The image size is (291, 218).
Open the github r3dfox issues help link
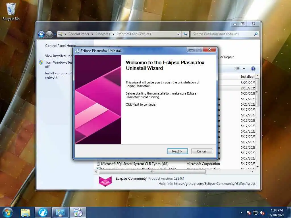[x=215, y=184]
